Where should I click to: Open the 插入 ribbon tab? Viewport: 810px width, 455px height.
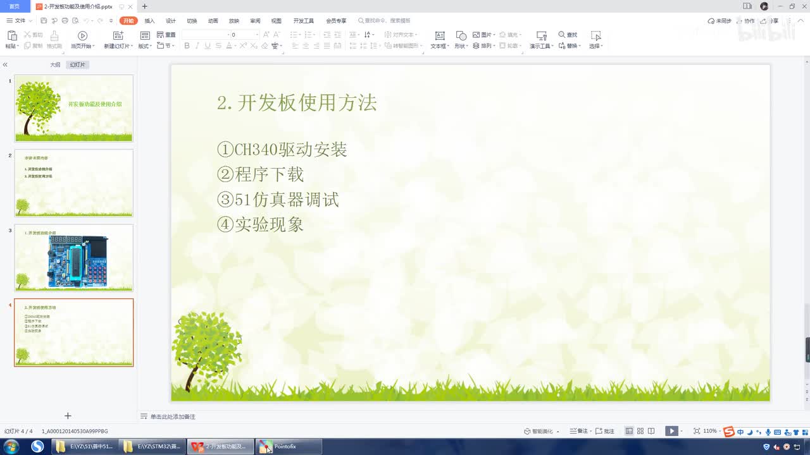tap(149, 21)
